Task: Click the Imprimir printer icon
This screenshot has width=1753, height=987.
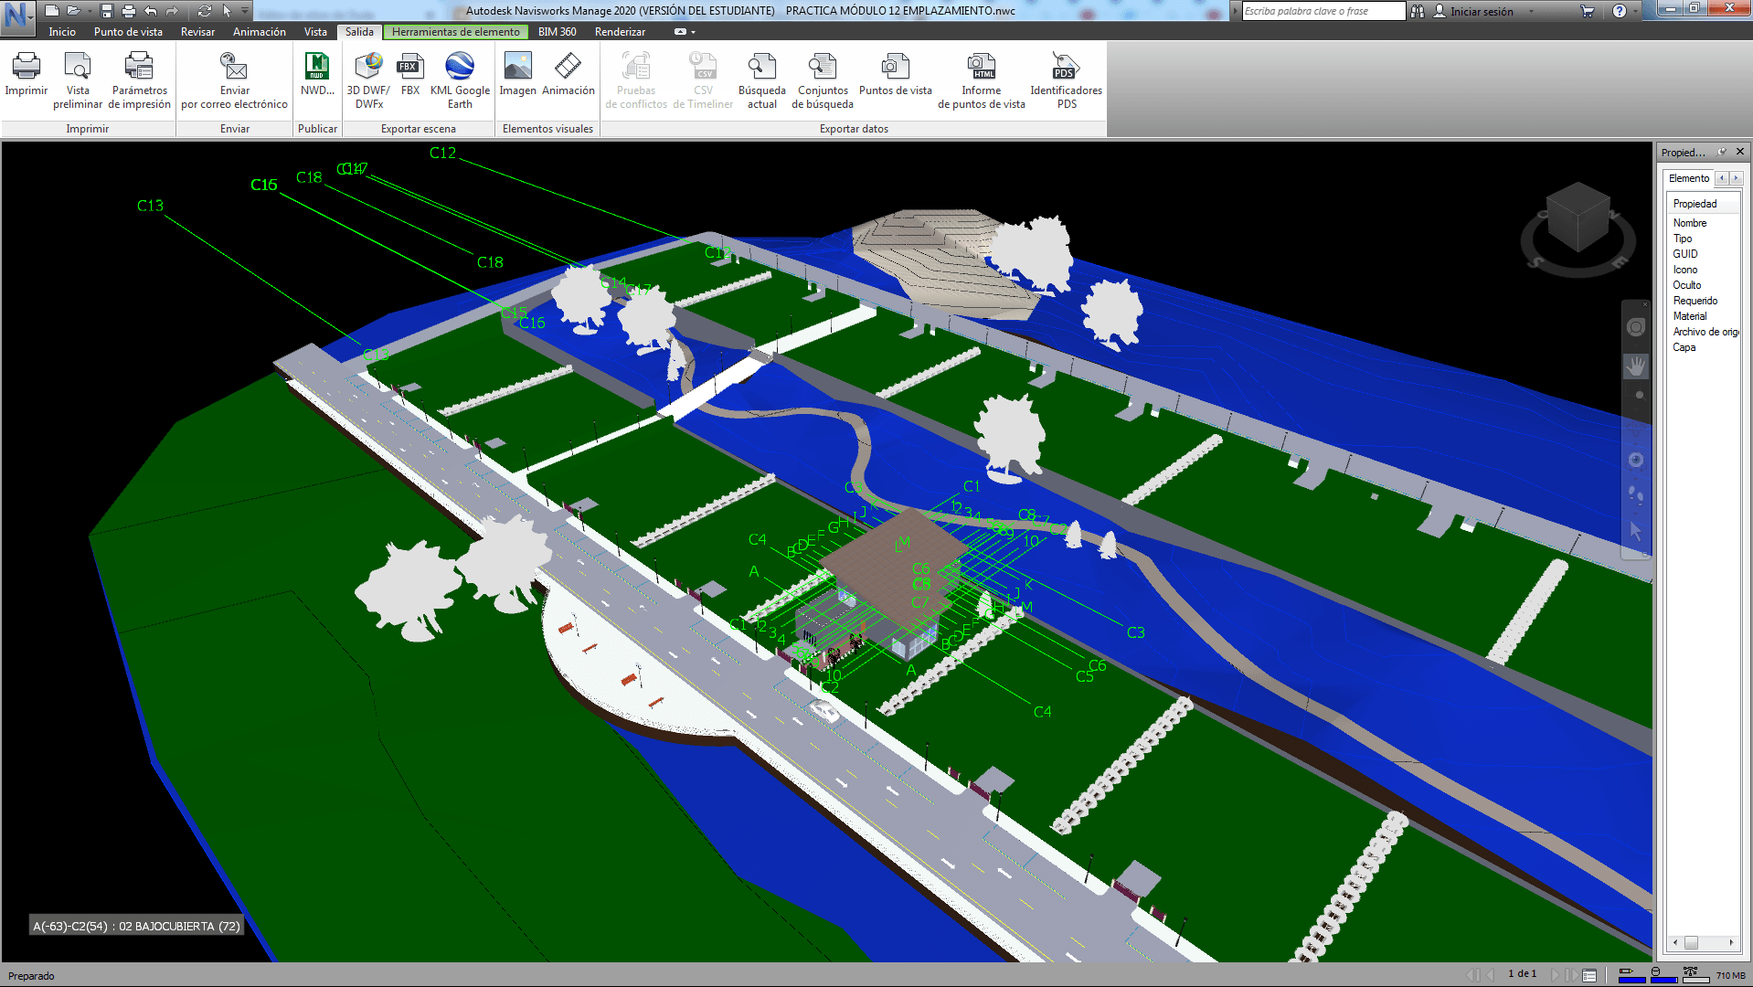Action: click(27, 73)
